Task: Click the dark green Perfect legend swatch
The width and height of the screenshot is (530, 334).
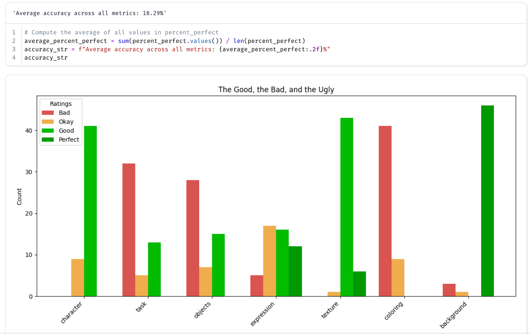Action: pos(48,140)
